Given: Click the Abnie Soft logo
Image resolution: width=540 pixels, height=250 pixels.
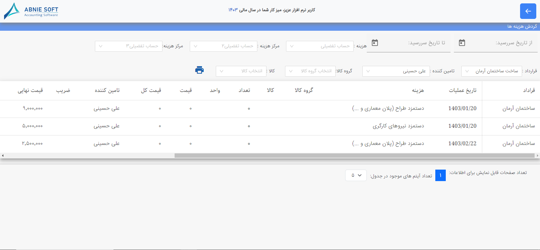Looking at the screenshot, I should 31,11.
